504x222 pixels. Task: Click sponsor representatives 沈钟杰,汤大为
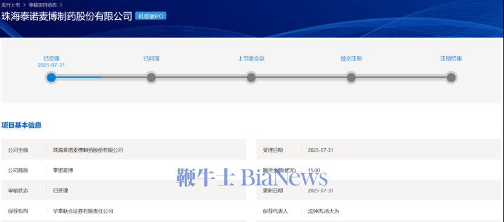[x=323, y=211]
